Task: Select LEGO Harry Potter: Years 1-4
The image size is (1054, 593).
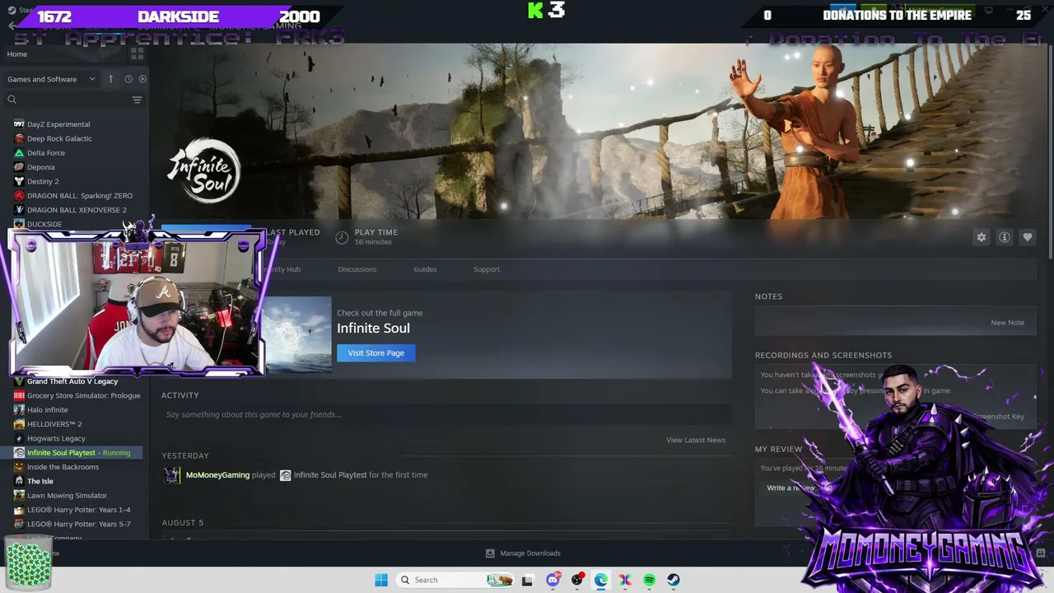Action: (79, 510)
